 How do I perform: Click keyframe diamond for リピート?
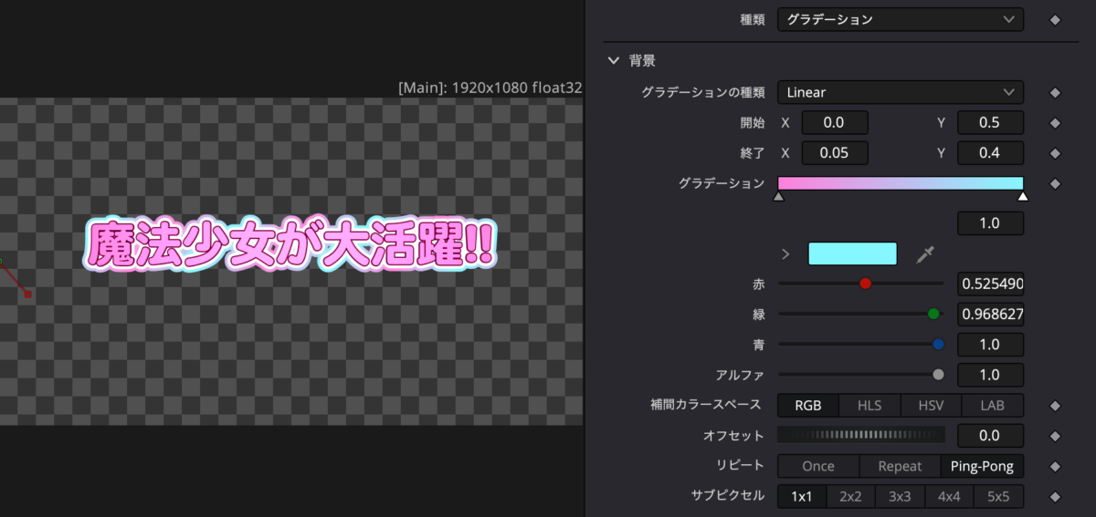click(1055, 466)
